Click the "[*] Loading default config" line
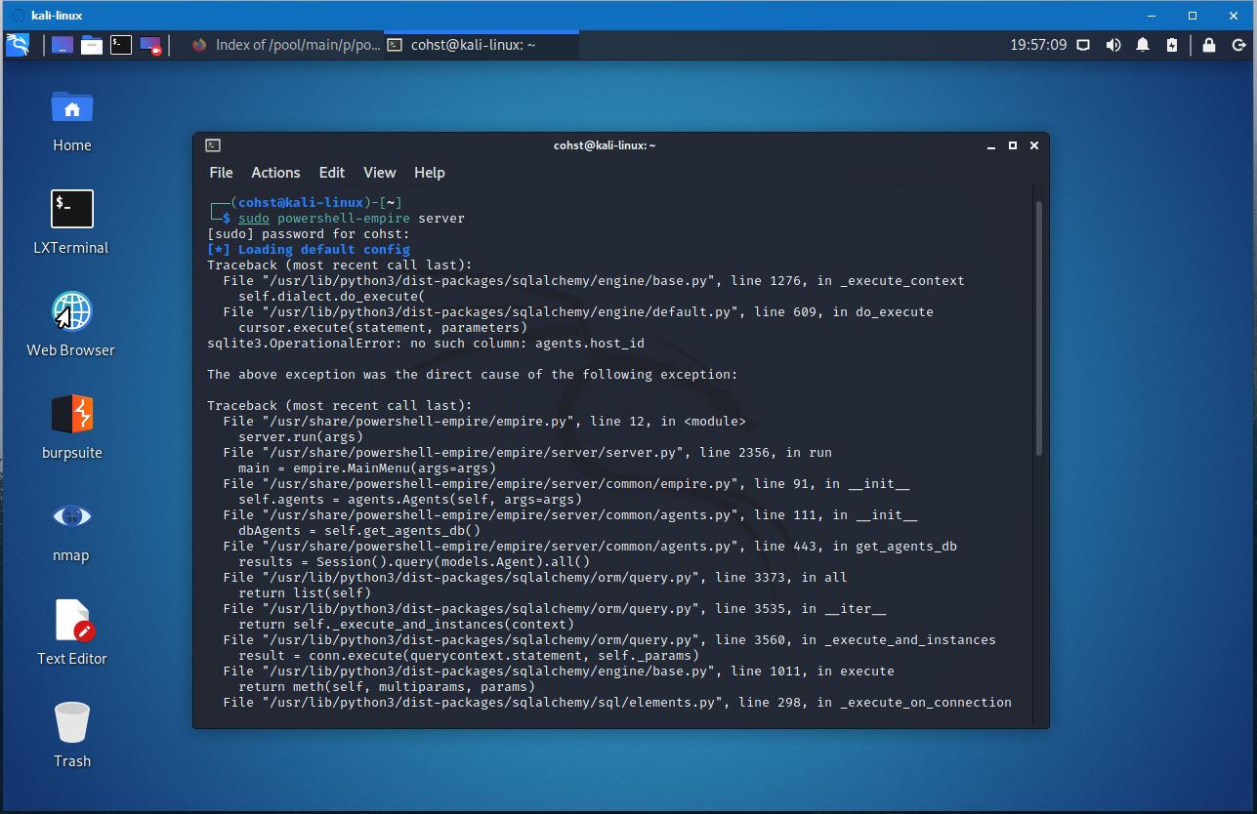The height and width of the screenshot is (814, 1257). click(x=309, y=249)
